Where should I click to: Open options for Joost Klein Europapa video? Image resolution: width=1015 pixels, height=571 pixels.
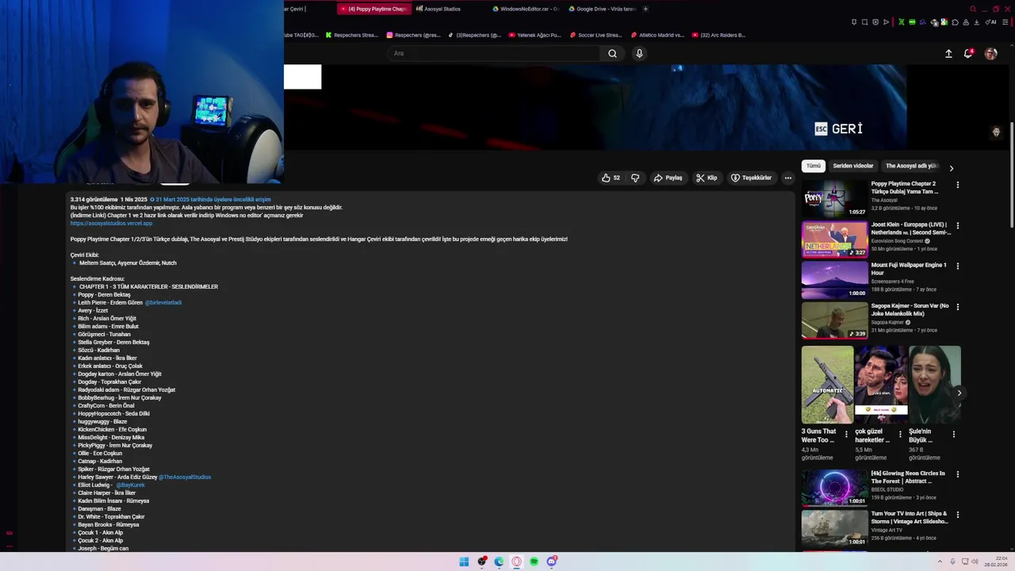click(x=957, y=225)
